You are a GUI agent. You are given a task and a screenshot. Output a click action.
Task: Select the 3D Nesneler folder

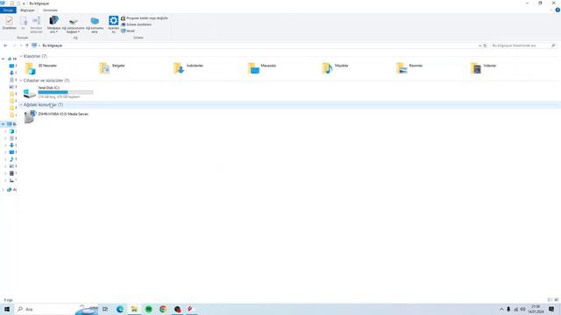pyautogui.click(x=41, y=68)
